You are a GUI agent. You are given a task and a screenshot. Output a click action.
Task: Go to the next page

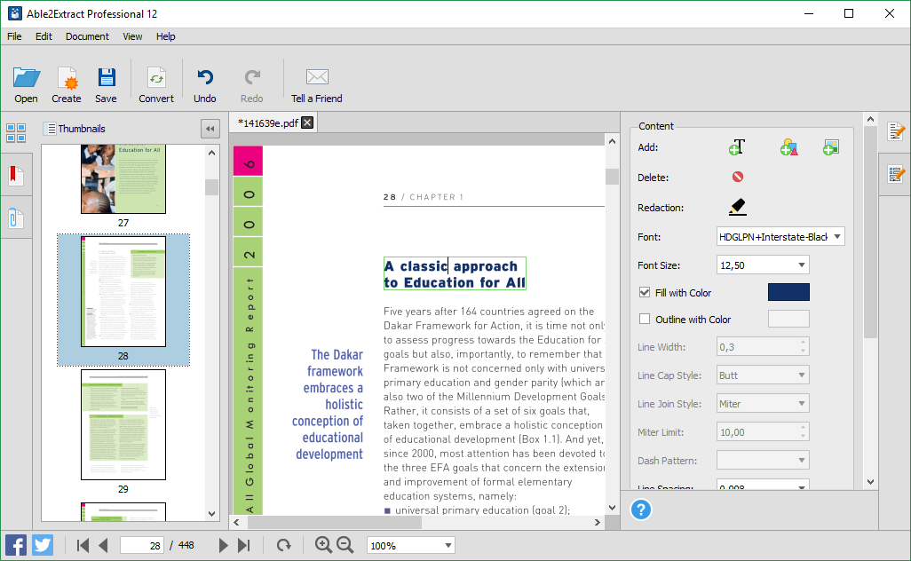pos(223,545)
